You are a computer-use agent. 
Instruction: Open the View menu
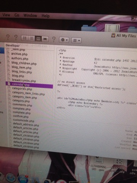point(6,15)
